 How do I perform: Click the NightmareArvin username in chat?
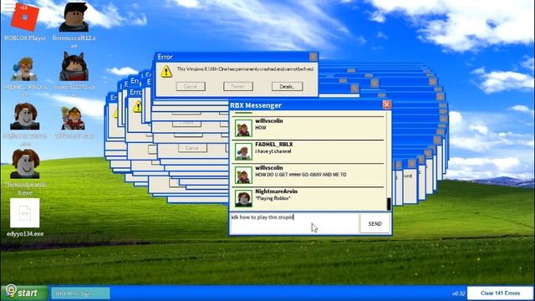276,191
